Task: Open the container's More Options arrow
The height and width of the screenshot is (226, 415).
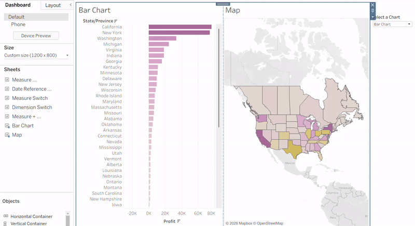Action: point(372,17)
